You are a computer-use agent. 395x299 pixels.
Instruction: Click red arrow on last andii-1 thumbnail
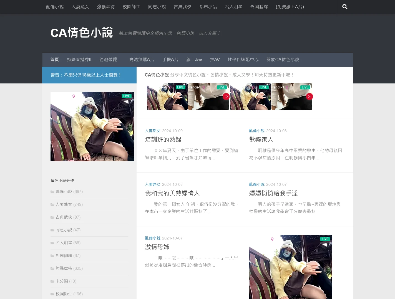(309, 97)
